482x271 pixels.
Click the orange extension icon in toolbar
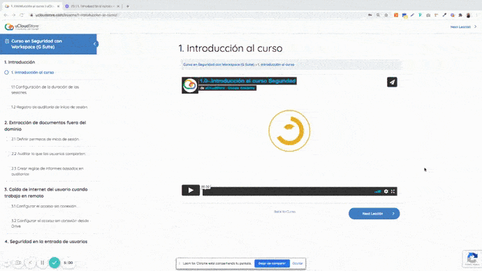(396, 15)
